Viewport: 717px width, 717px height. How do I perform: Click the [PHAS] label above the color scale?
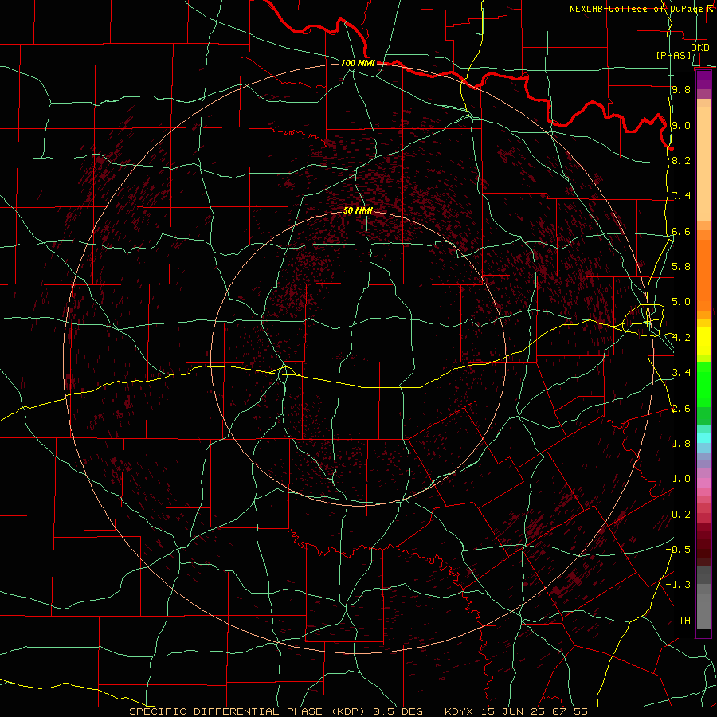coord(673,55)
